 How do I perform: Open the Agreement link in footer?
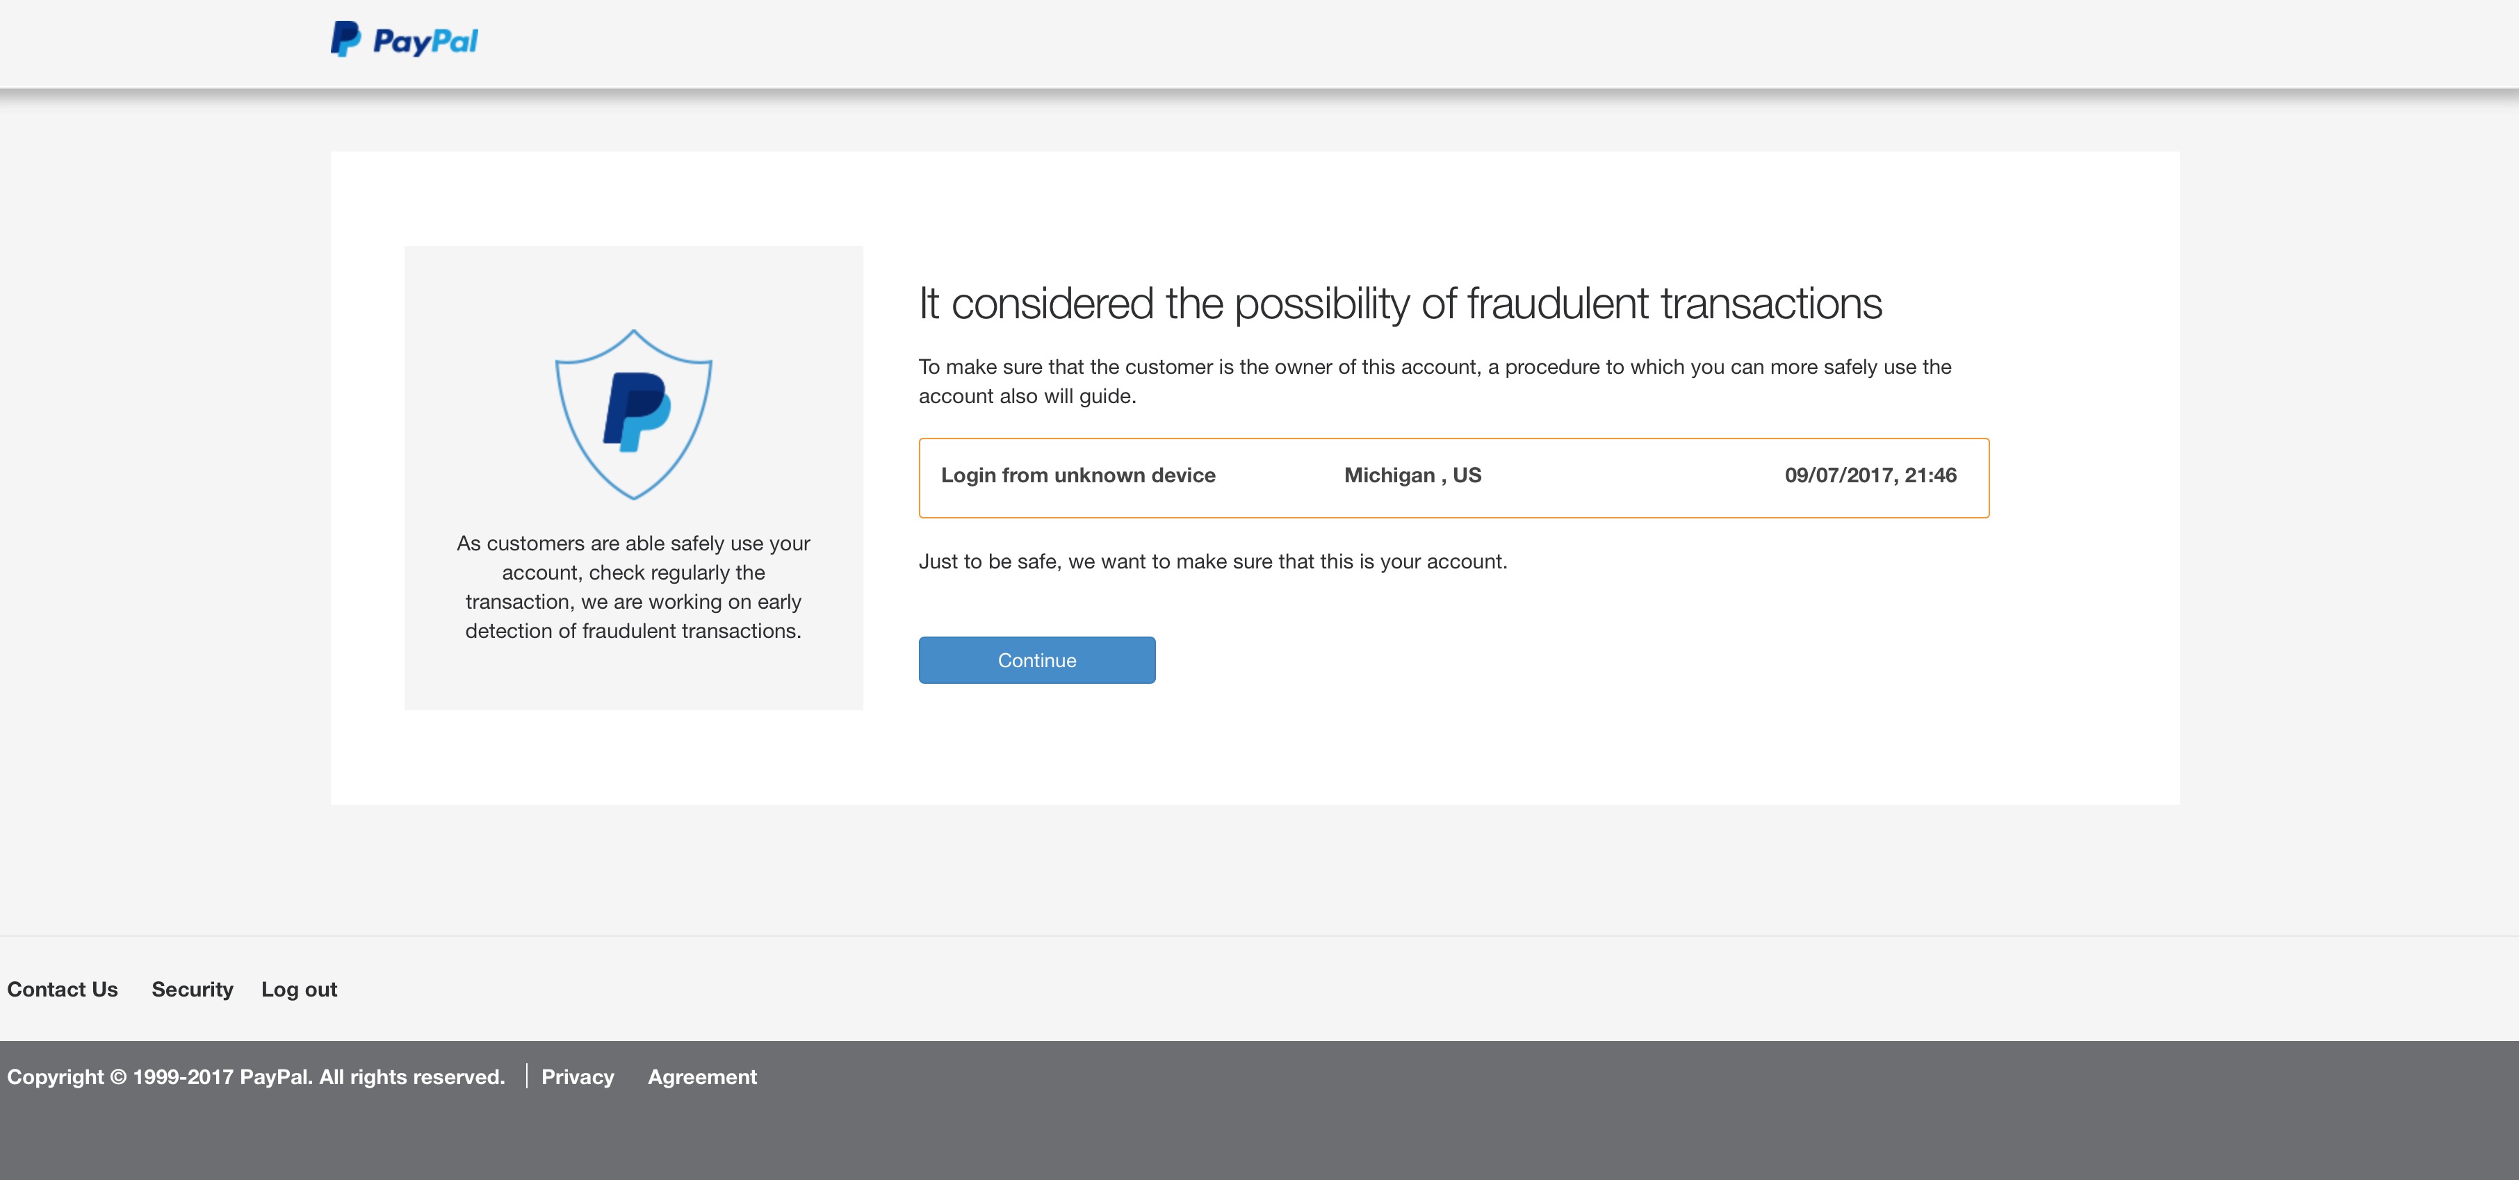click(x=702, y=1076)
